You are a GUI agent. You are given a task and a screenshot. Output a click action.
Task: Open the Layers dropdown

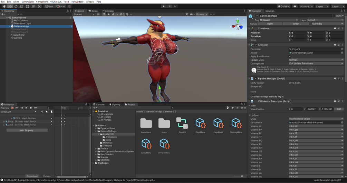click(x=322, y=7)
